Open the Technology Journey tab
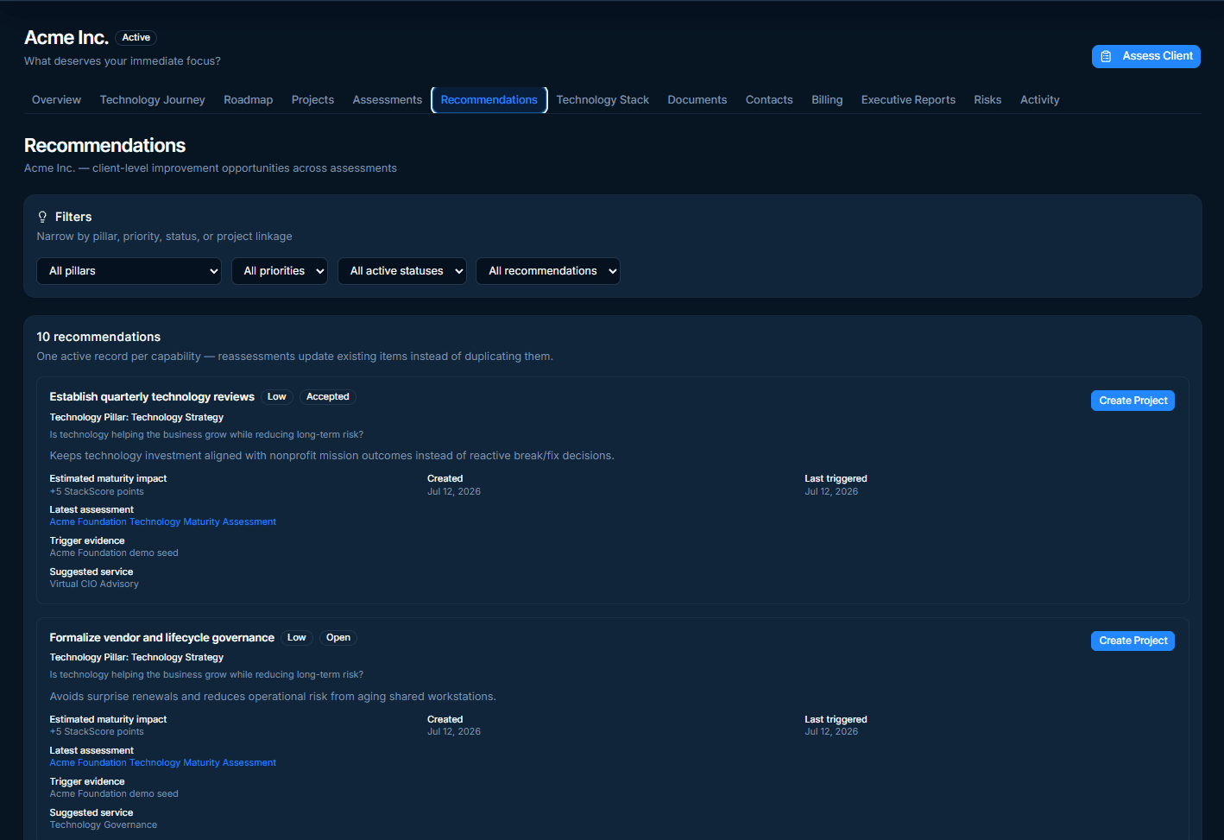This screenshot has width=1224, height=840. (x=153, y=100)
